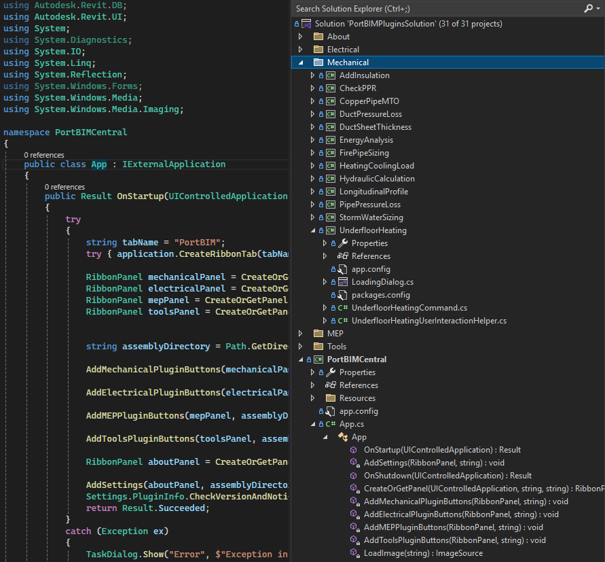Click the PortBIMCentral namespace name in code
605x562 pixels.
click(x=91, y=132)
